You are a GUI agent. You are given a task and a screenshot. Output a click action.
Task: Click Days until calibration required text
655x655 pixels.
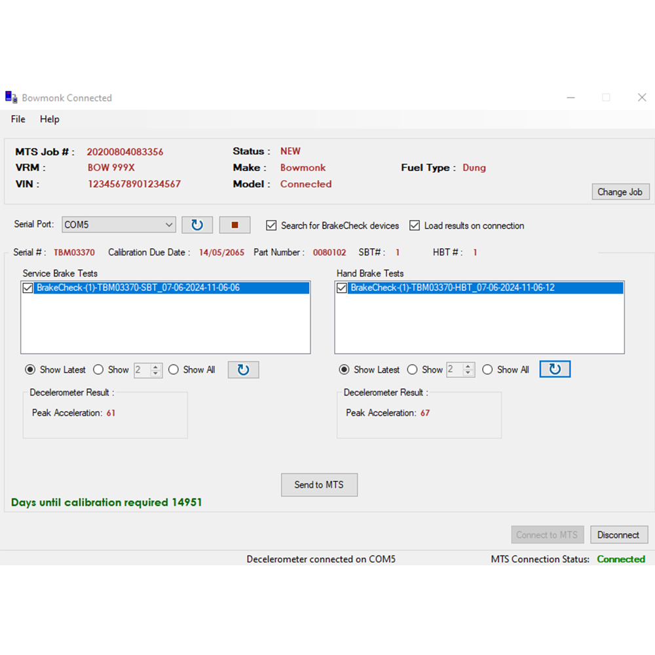[107, 502]
